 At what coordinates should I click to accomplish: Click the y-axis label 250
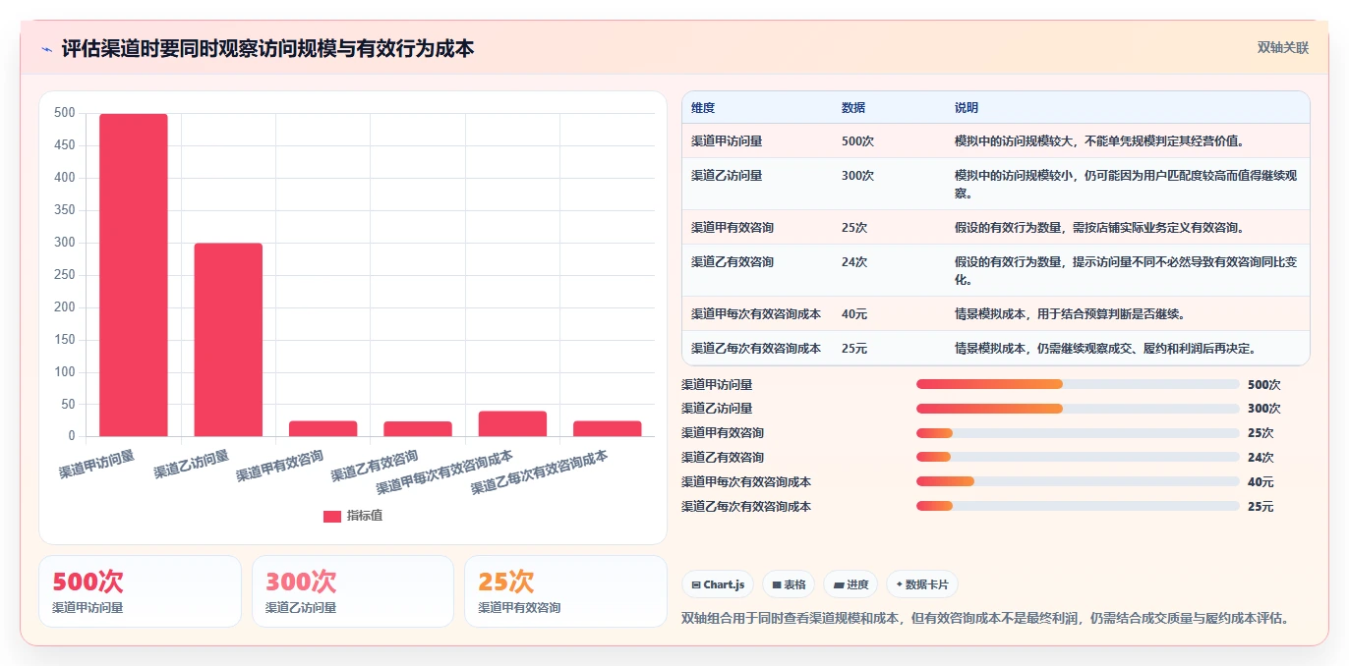[64, 275]
